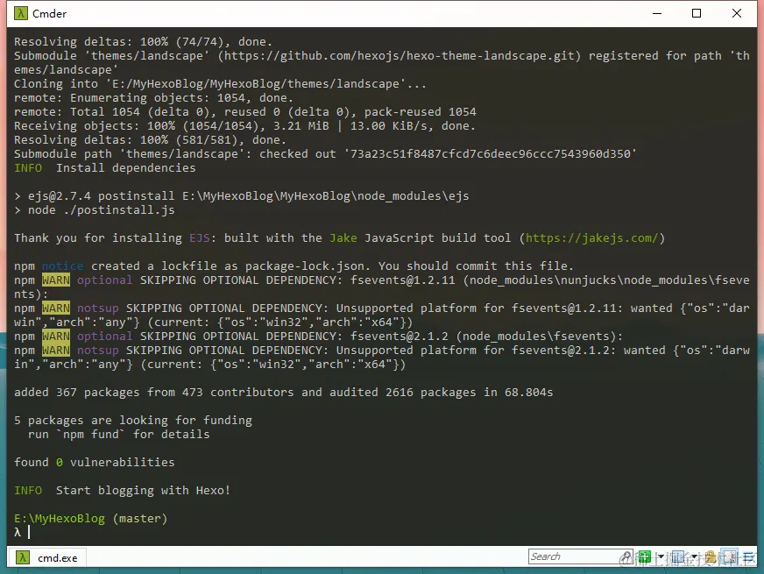Maximize the Cmder window
This screenshot has width=764, height=574.
pos(697,13)
